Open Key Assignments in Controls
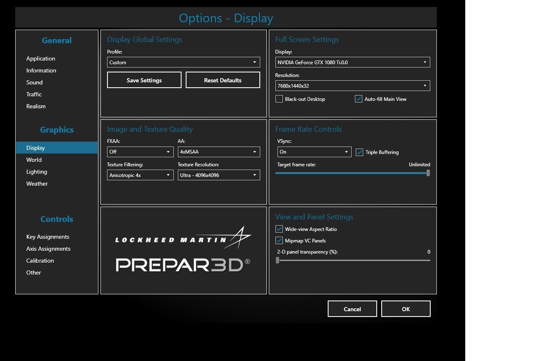This screenshot has width=541, height=361. pyautogui.click(x=48, y=237)
